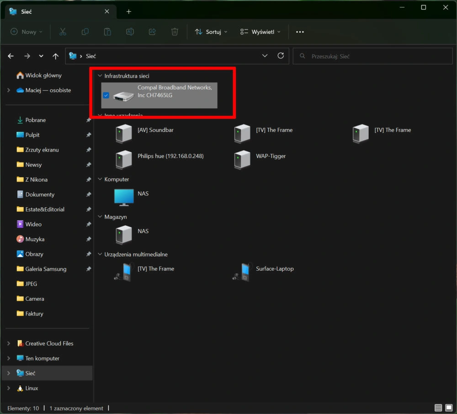Switch to details view in status bar
457x414 pixels.
click(x=438, y=408)
